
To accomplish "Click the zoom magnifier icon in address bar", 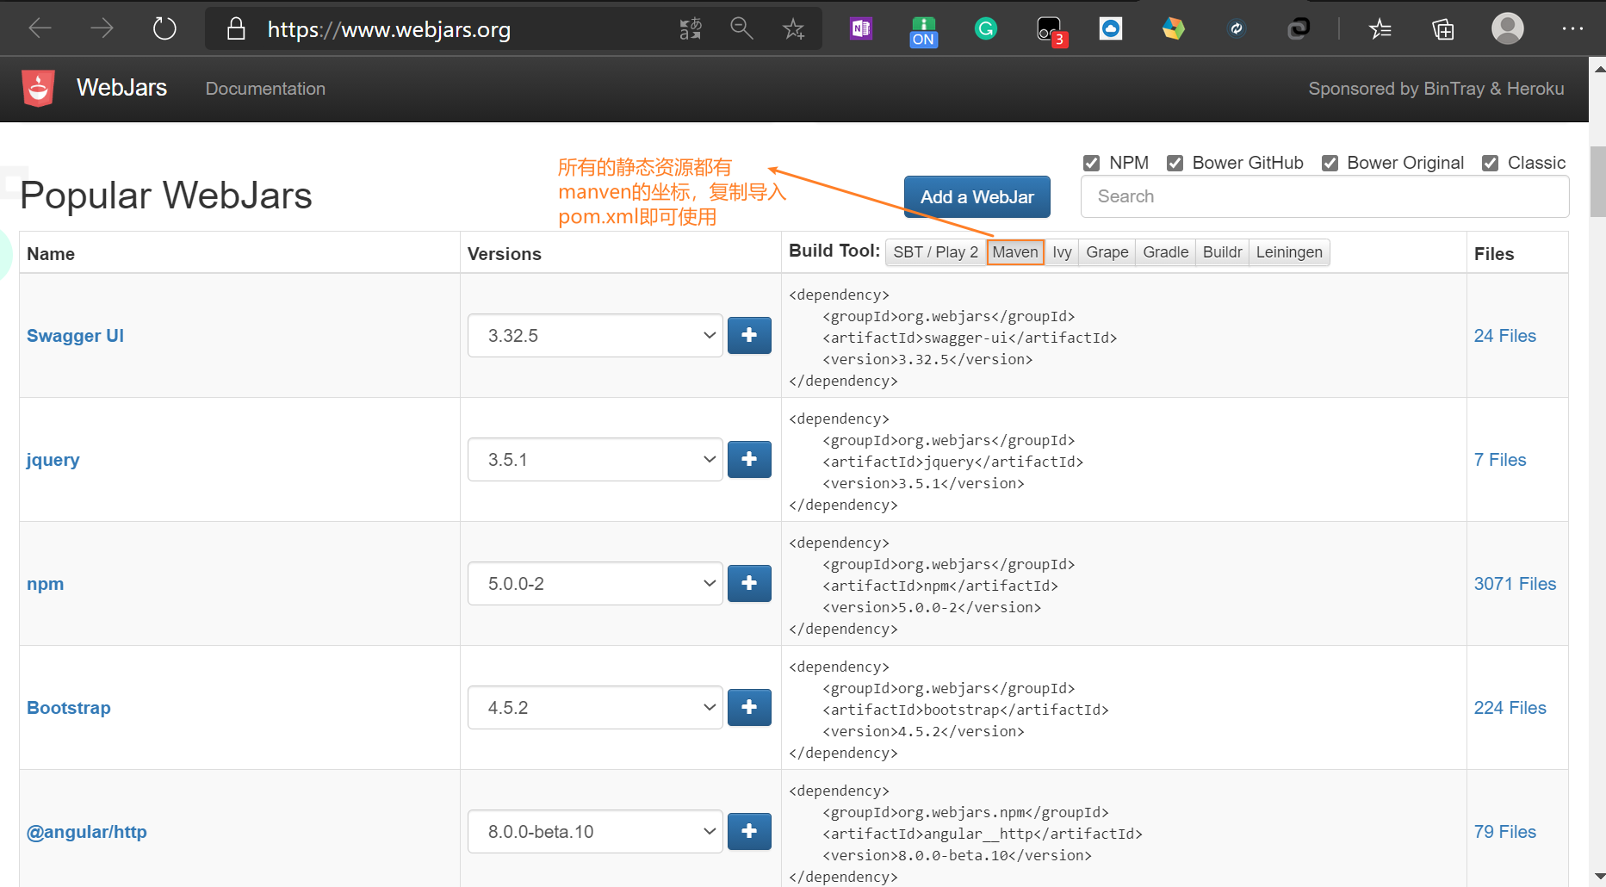I will (x=741, y=29).
